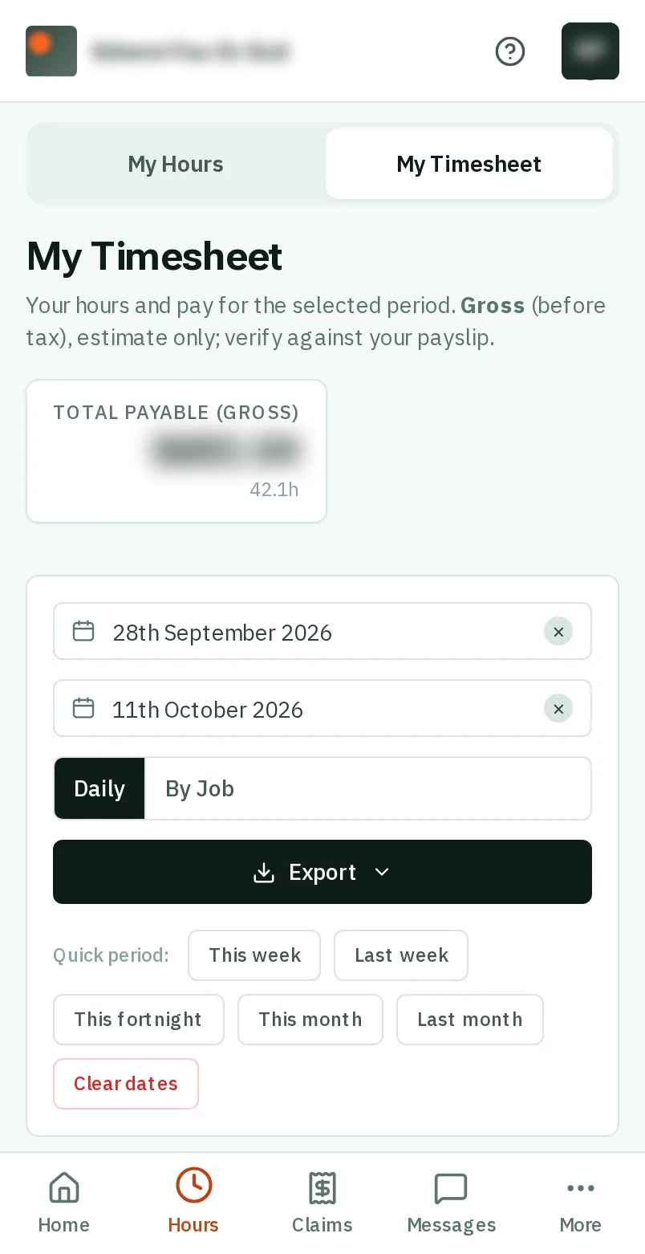This screenshot has height=1254, width=645.
Task: Clear the 11th October 2026 end date
Action: coord(558,709)
